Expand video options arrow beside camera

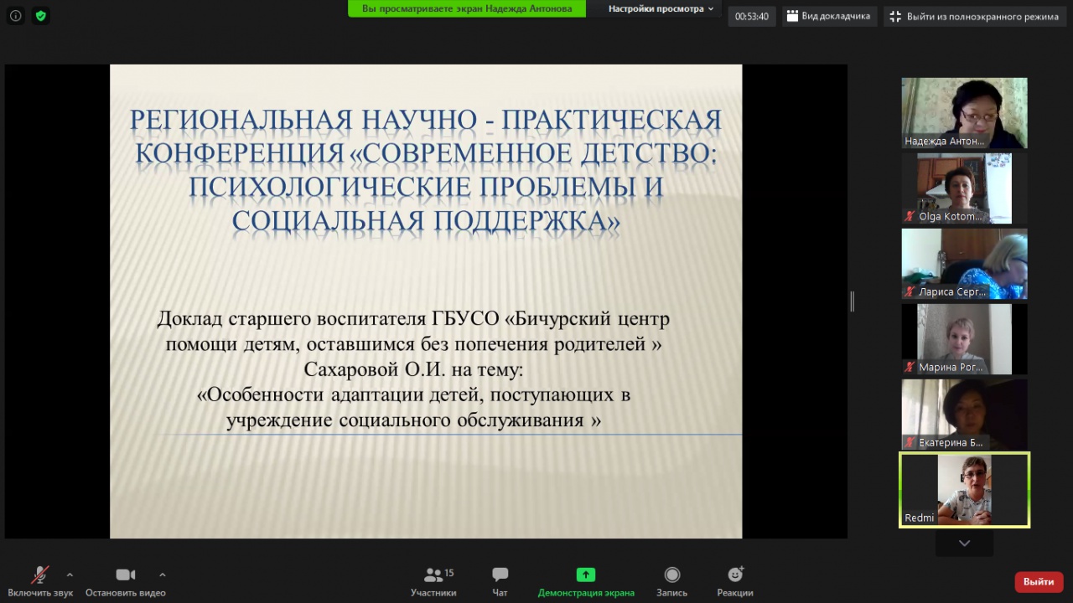162,575
